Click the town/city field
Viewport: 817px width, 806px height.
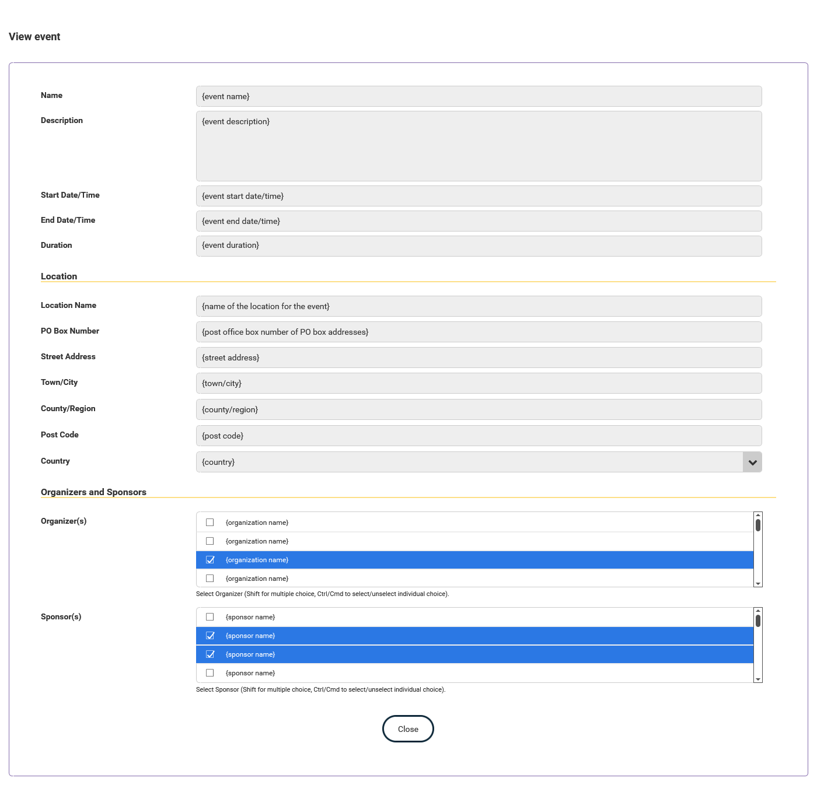[x=479, y=383]
